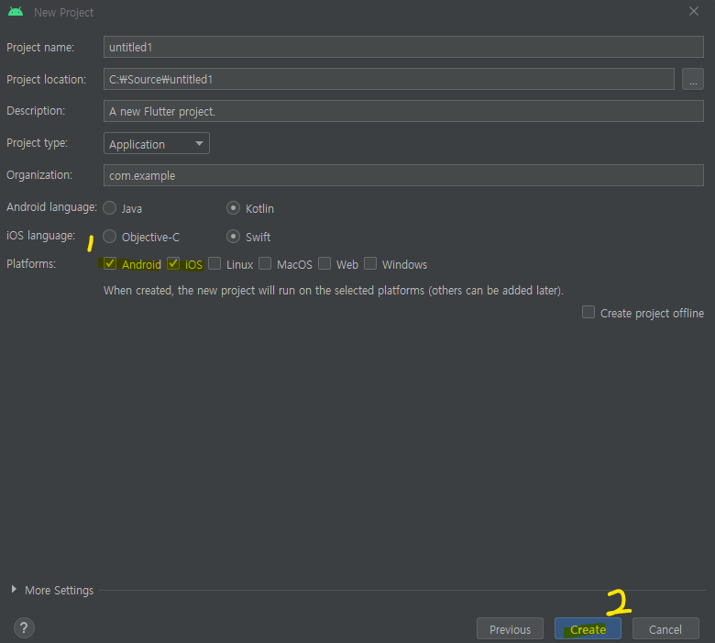Close the New Project dialog

[x=694, y=11]
